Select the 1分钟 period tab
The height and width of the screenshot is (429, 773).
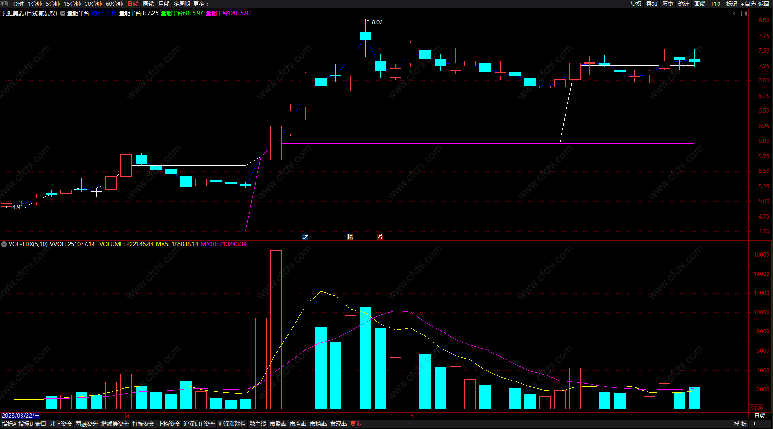pos(35,4)
